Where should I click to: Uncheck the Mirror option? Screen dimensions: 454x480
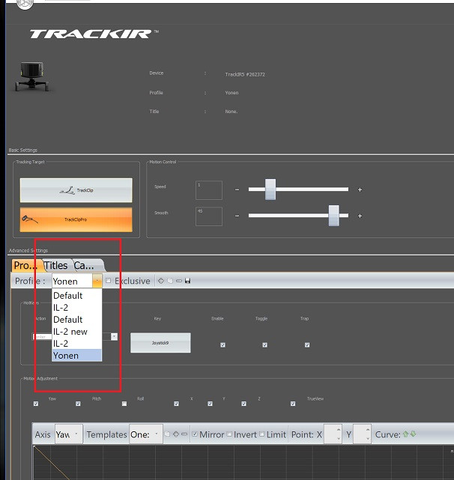195,434
